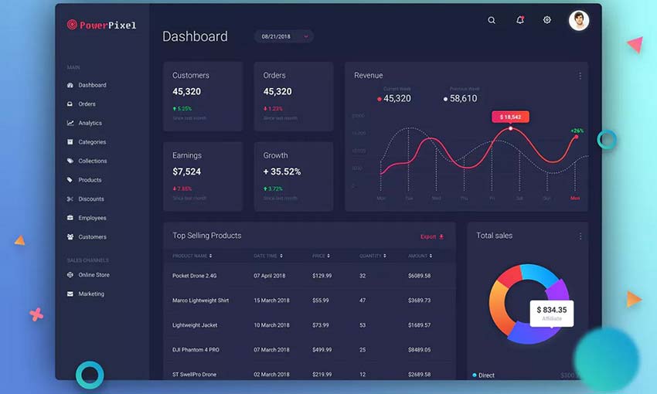Open the Employees menu item
Image resolution: width=657 pixels, height=394 pixels.
[x=92, y=218]
